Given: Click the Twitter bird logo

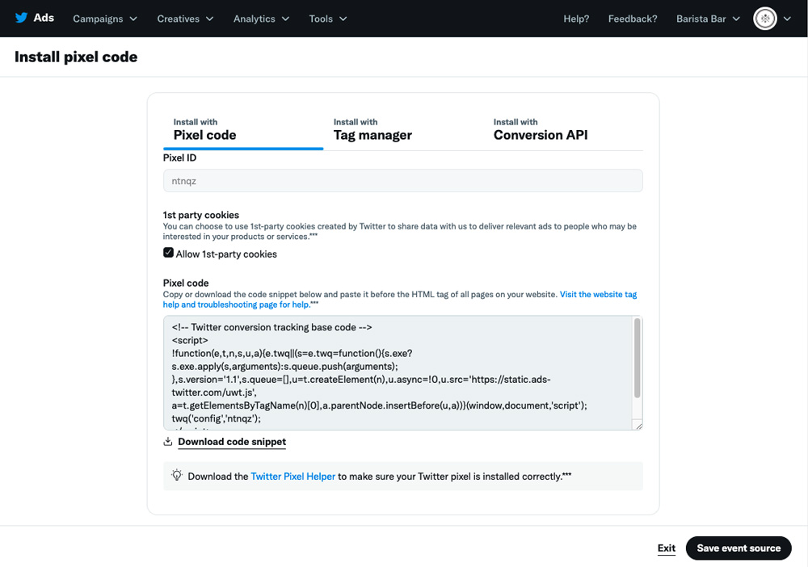Looking at the screenshot, I should [x=21, y=18].
